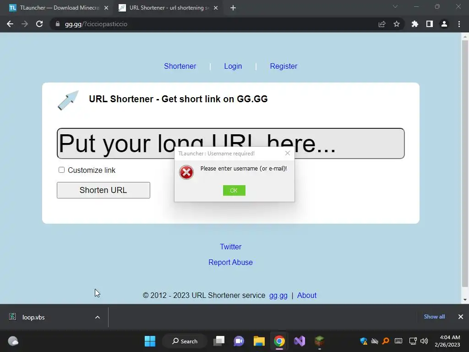The width and height of the screenshot is (469, 352).
Task: Click the scrollbar up arrow
Action: [465, 37]
